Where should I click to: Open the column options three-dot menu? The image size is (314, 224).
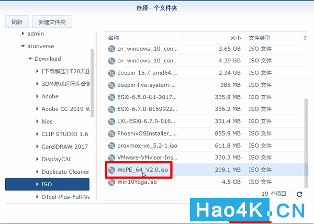pos(305,38)
